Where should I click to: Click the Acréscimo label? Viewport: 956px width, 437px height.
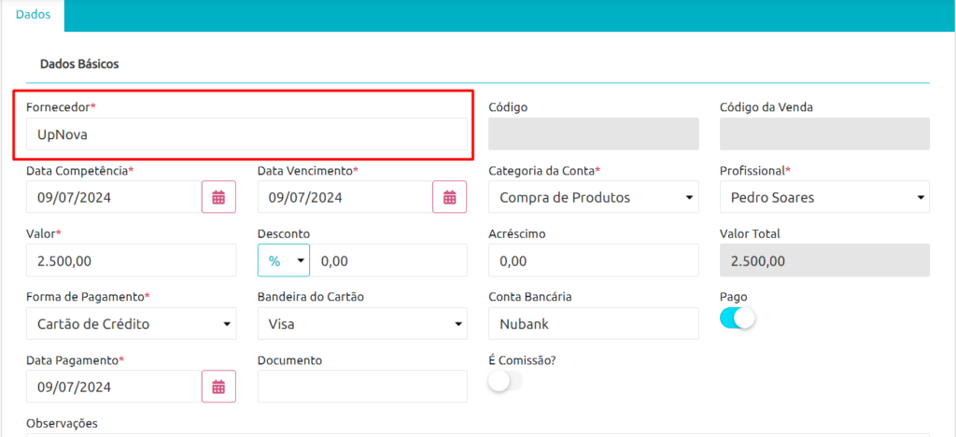coord(517,233)
